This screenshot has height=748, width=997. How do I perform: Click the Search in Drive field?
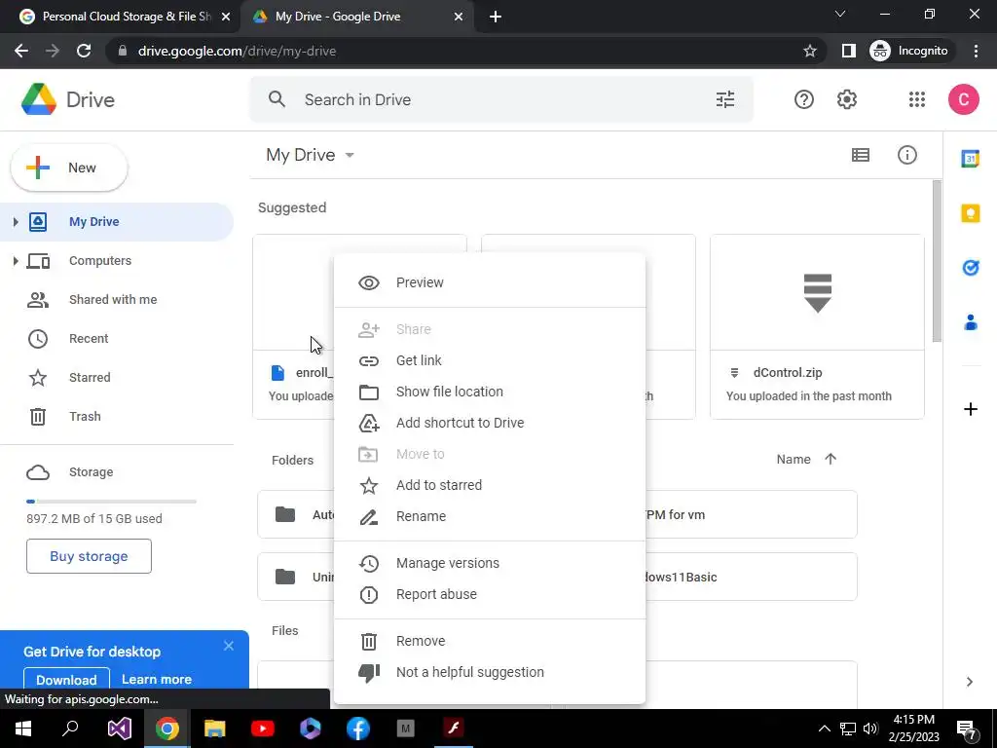point(501,99)
